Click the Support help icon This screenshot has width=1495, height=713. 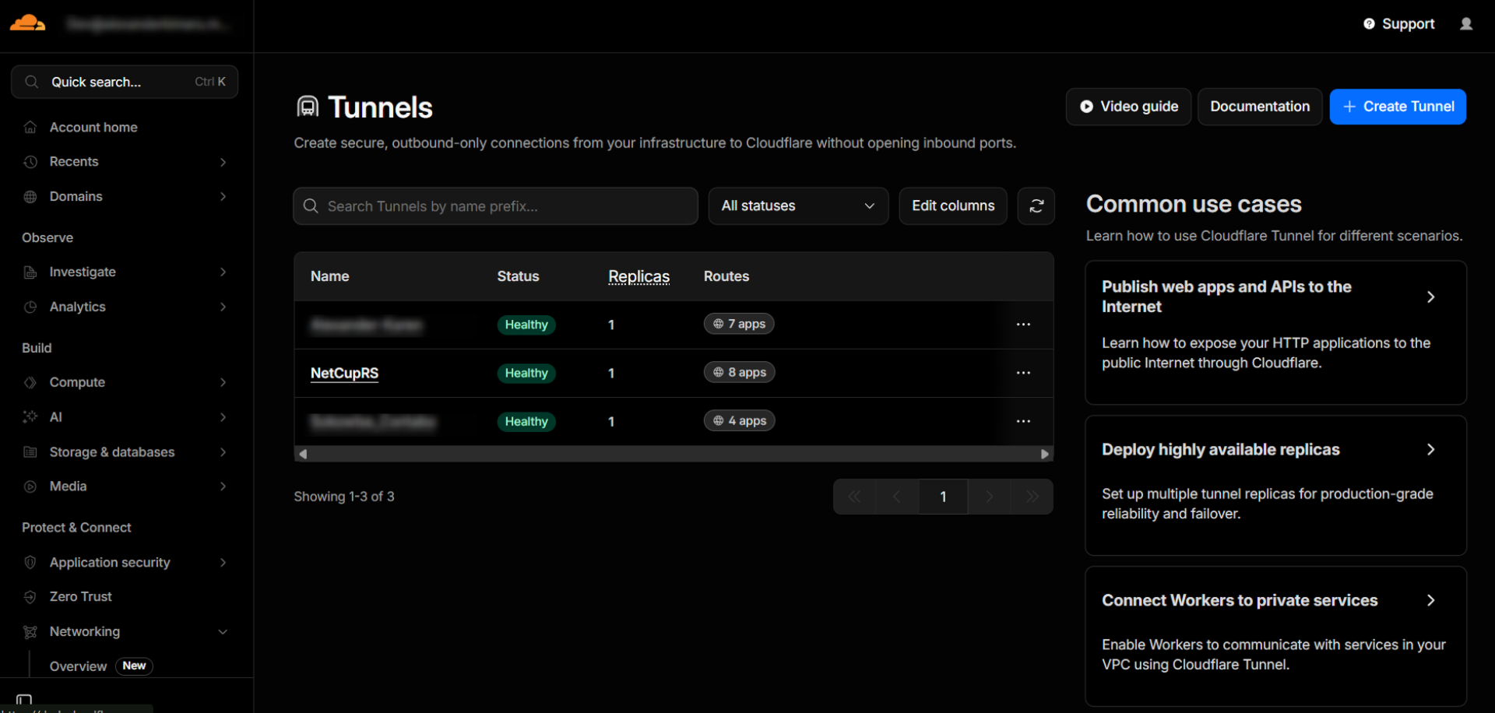click(x=1369, y=24)
